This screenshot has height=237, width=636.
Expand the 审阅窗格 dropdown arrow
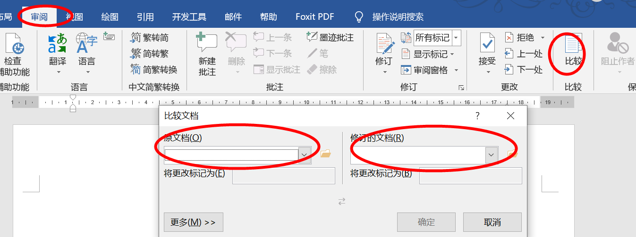point(457,70)
